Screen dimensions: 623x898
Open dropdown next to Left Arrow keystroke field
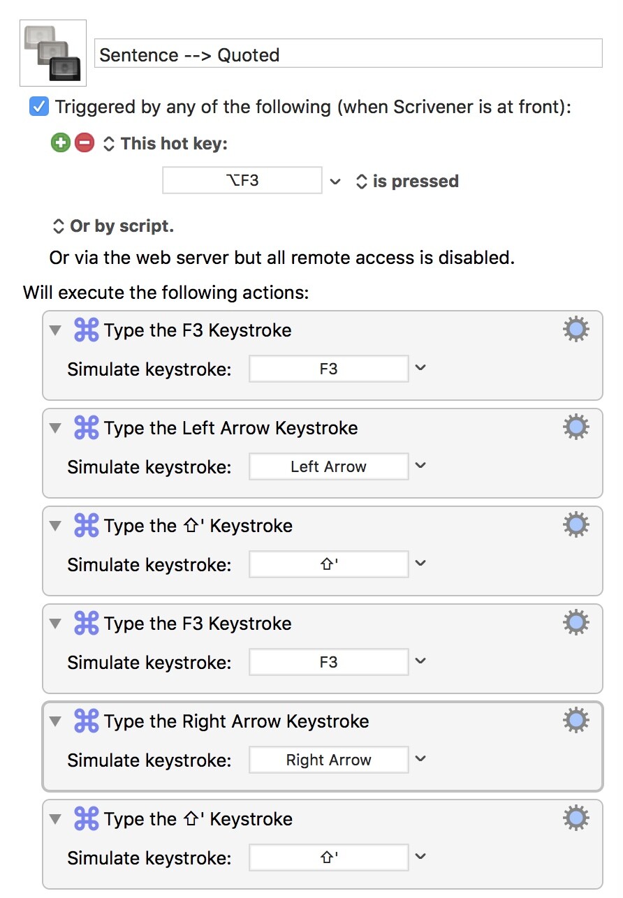tap(420, 466)
